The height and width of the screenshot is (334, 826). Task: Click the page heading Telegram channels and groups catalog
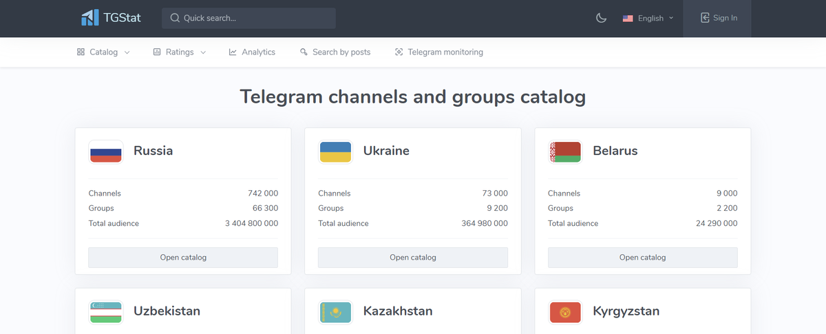413,96
